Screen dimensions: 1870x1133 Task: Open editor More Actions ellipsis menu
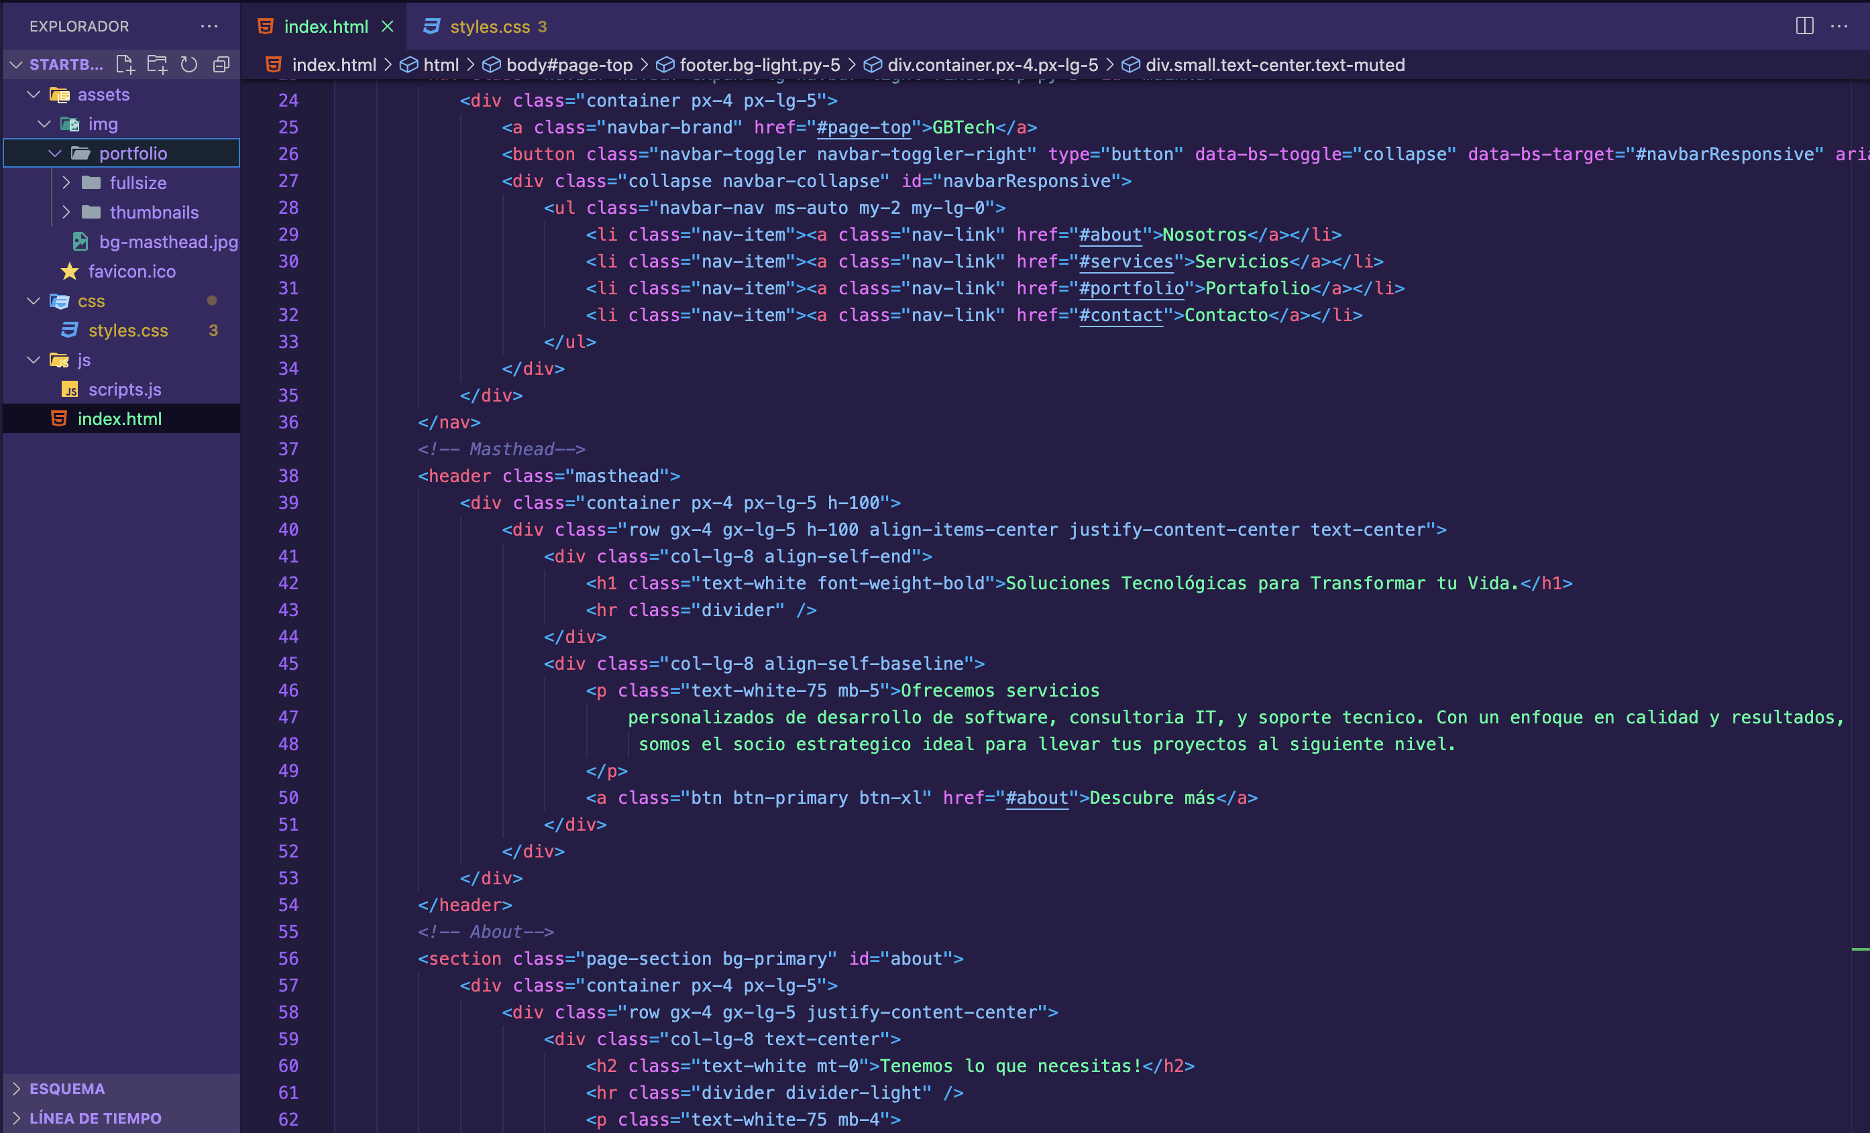[1839, 25]
